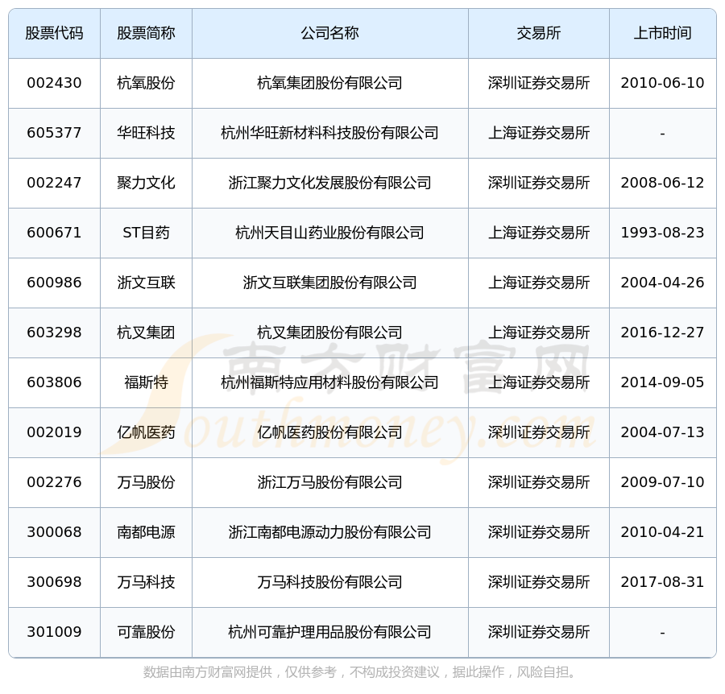Screen dimensions: 725x694
Task: Click stock name 万马股份
Action: pyautogui.click(x=146, y=482)
